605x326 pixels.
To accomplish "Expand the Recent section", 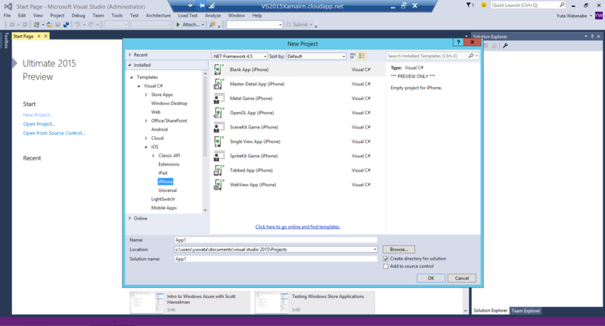I will point(130,54).
